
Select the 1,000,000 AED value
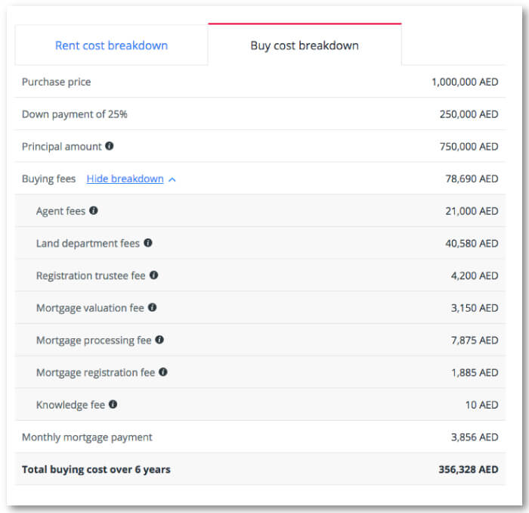pyautogui.click(x=465, y=82)
